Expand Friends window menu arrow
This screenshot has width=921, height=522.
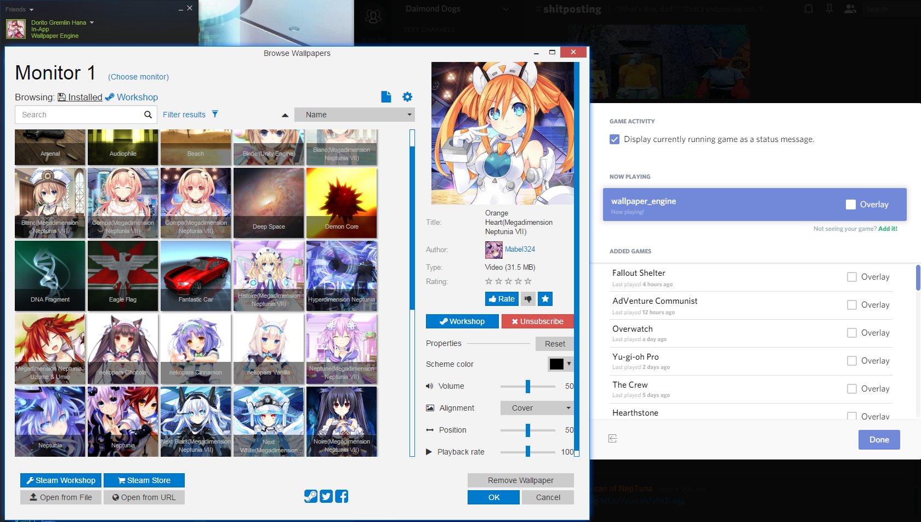coord(31,9)
